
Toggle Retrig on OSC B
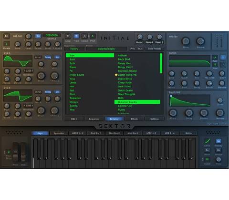click(48, 92)
